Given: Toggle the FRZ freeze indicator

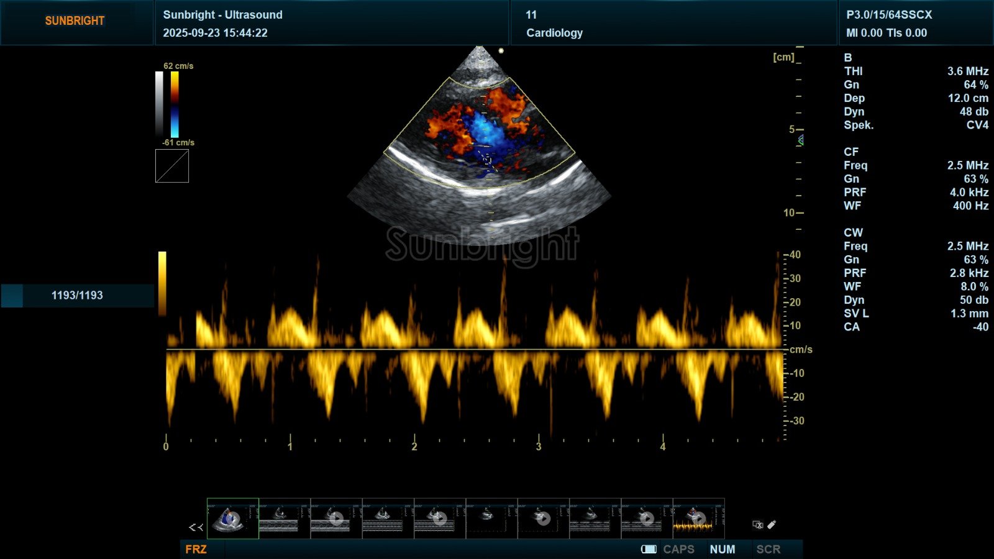Looking at the screenshot, I should [x=196, y=549].
